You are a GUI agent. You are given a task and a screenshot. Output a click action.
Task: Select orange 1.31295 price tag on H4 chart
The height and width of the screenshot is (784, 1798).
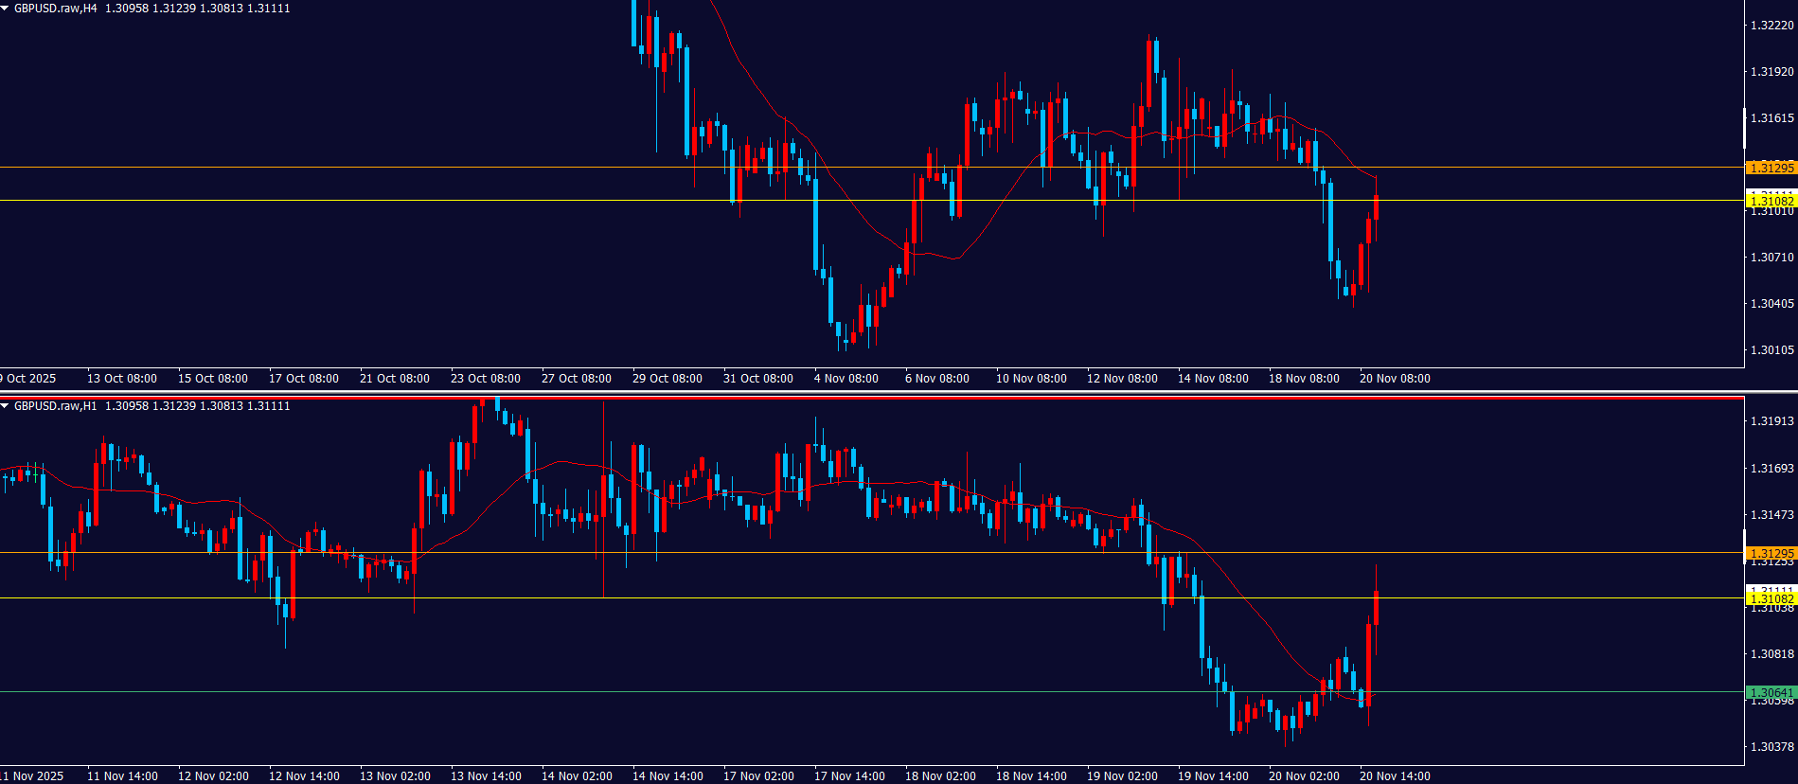[1771, 168]
